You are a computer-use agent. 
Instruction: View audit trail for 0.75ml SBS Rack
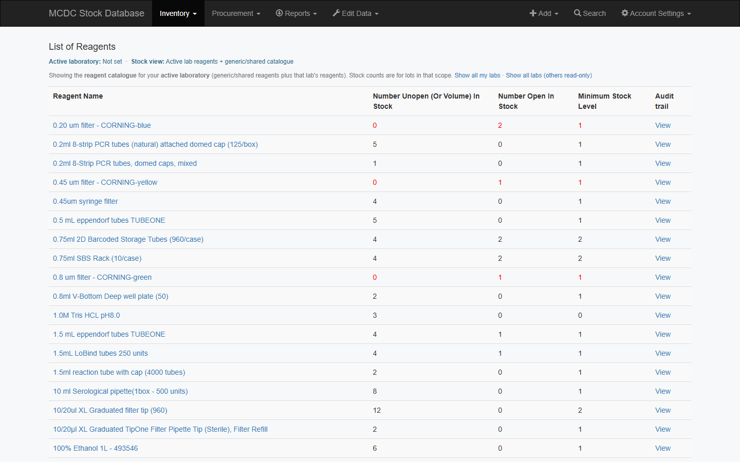663,258
